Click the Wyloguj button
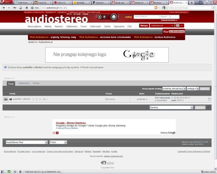217x174 pixels. click(x=144, y=26)
